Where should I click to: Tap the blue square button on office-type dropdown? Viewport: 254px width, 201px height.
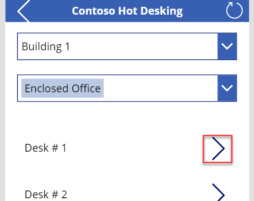click(227, 88)
